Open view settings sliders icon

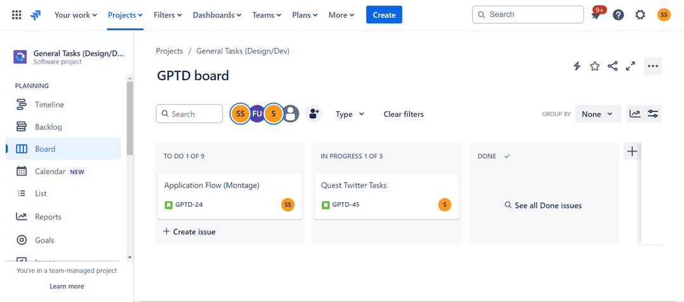coord(653,114)
